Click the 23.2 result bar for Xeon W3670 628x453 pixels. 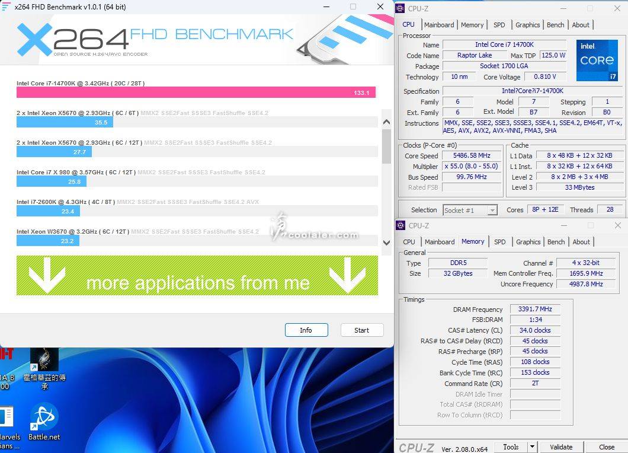pyautogui.click(x=47, y=241)
